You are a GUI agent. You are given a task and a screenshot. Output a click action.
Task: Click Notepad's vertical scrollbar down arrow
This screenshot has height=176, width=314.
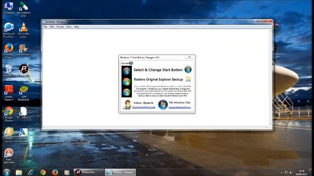click(270, 124)
